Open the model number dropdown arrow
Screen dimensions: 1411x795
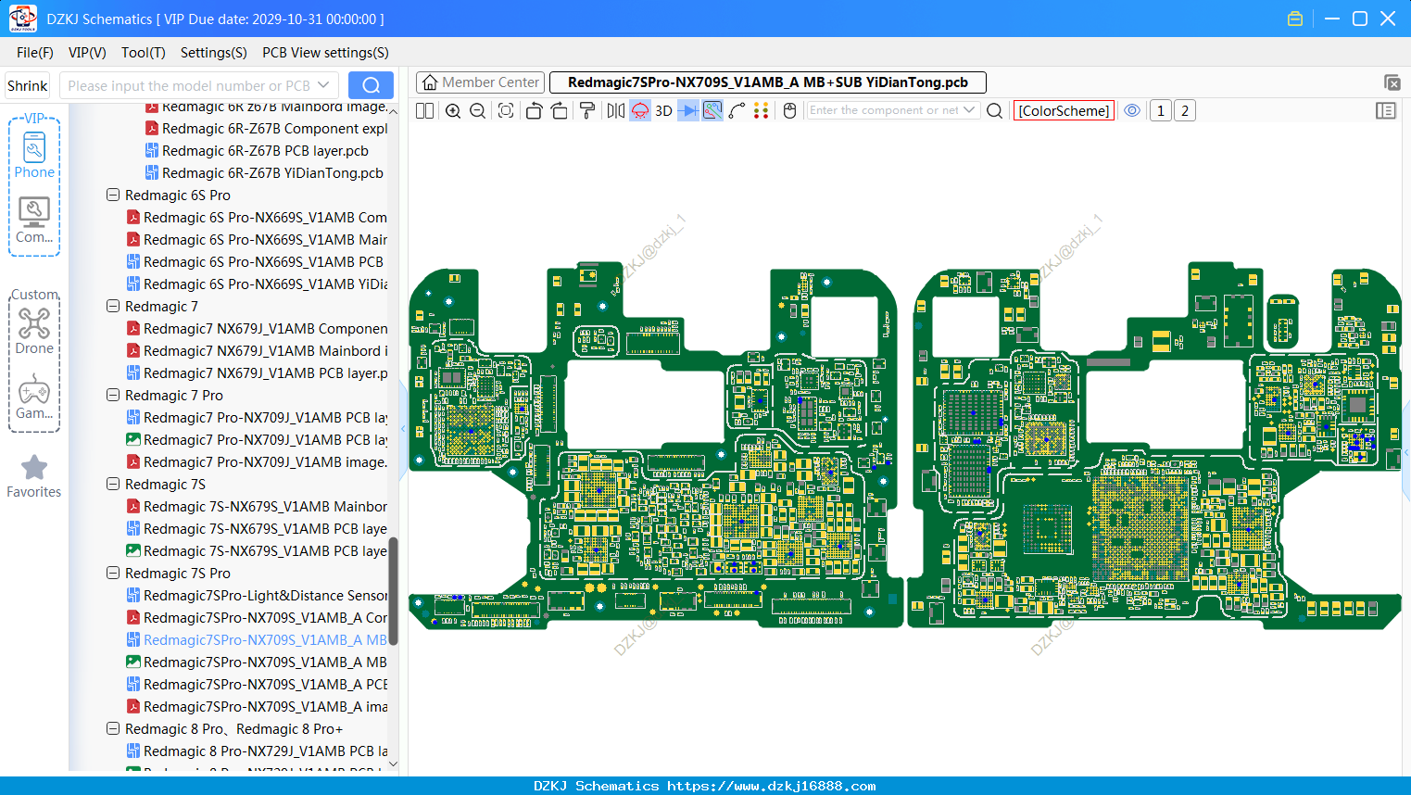coord(323,85)
